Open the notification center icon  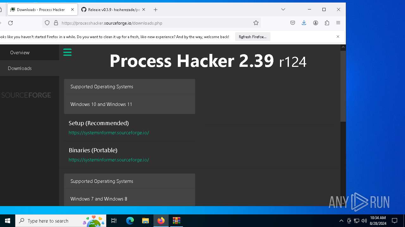point(395,221)
